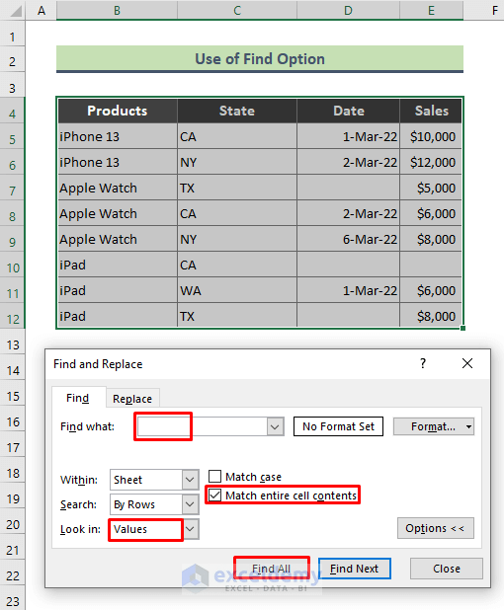Click the State header cell

point(237,111)
